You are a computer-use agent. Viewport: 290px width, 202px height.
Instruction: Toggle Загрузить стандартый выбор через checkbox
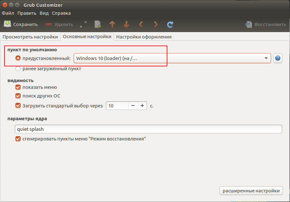pos(18,105)
